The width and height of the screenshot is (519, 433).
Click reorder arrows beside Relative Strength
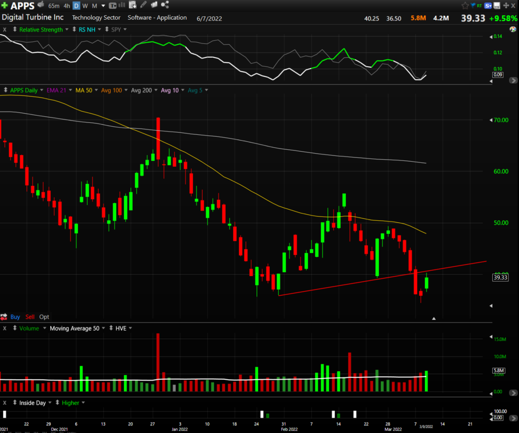tap(14, 29)
